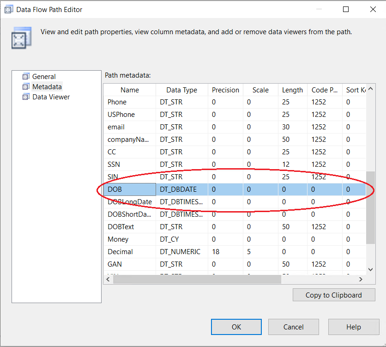Sort by the Name column header
386x347 pixels.
click(130, 90)
